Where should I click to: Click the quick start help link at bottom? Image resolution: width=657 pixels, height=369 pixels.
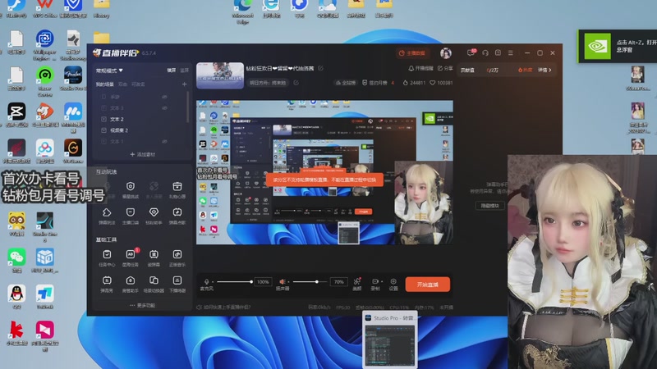223,307
